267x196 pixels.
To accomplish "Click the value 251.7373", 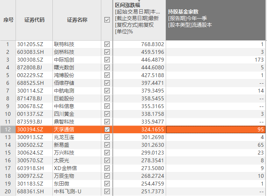I will 153,191.
